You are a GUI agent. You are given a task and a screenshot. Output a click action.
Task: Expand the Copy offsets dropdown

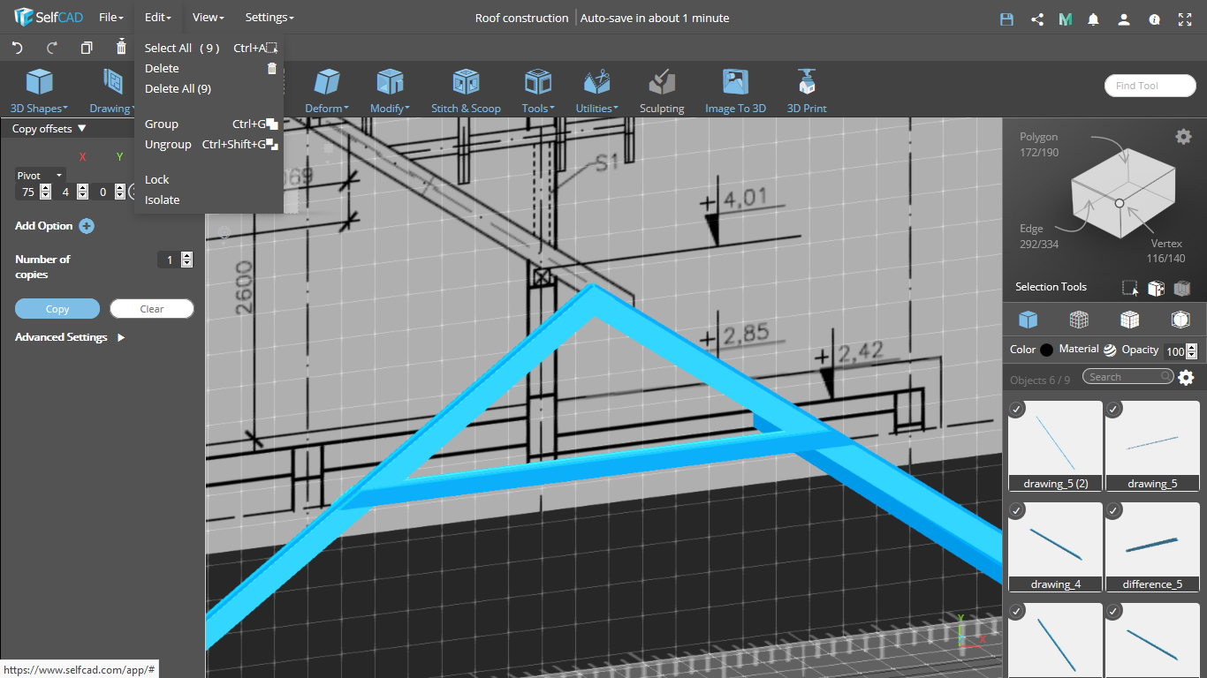pyautogui.click(x=49, y=129)
